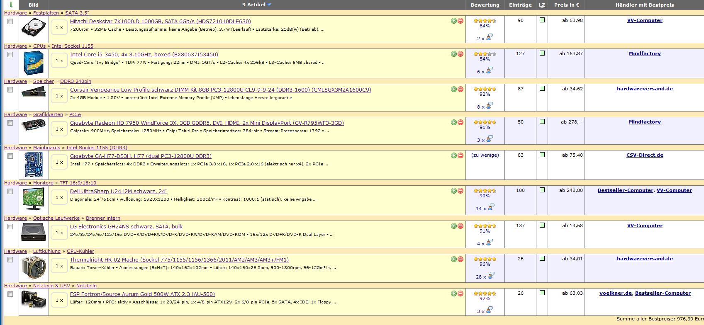Open the Dell UltraSharp monitor thumbnail
The image size is (704, 325).
point(34,199)
